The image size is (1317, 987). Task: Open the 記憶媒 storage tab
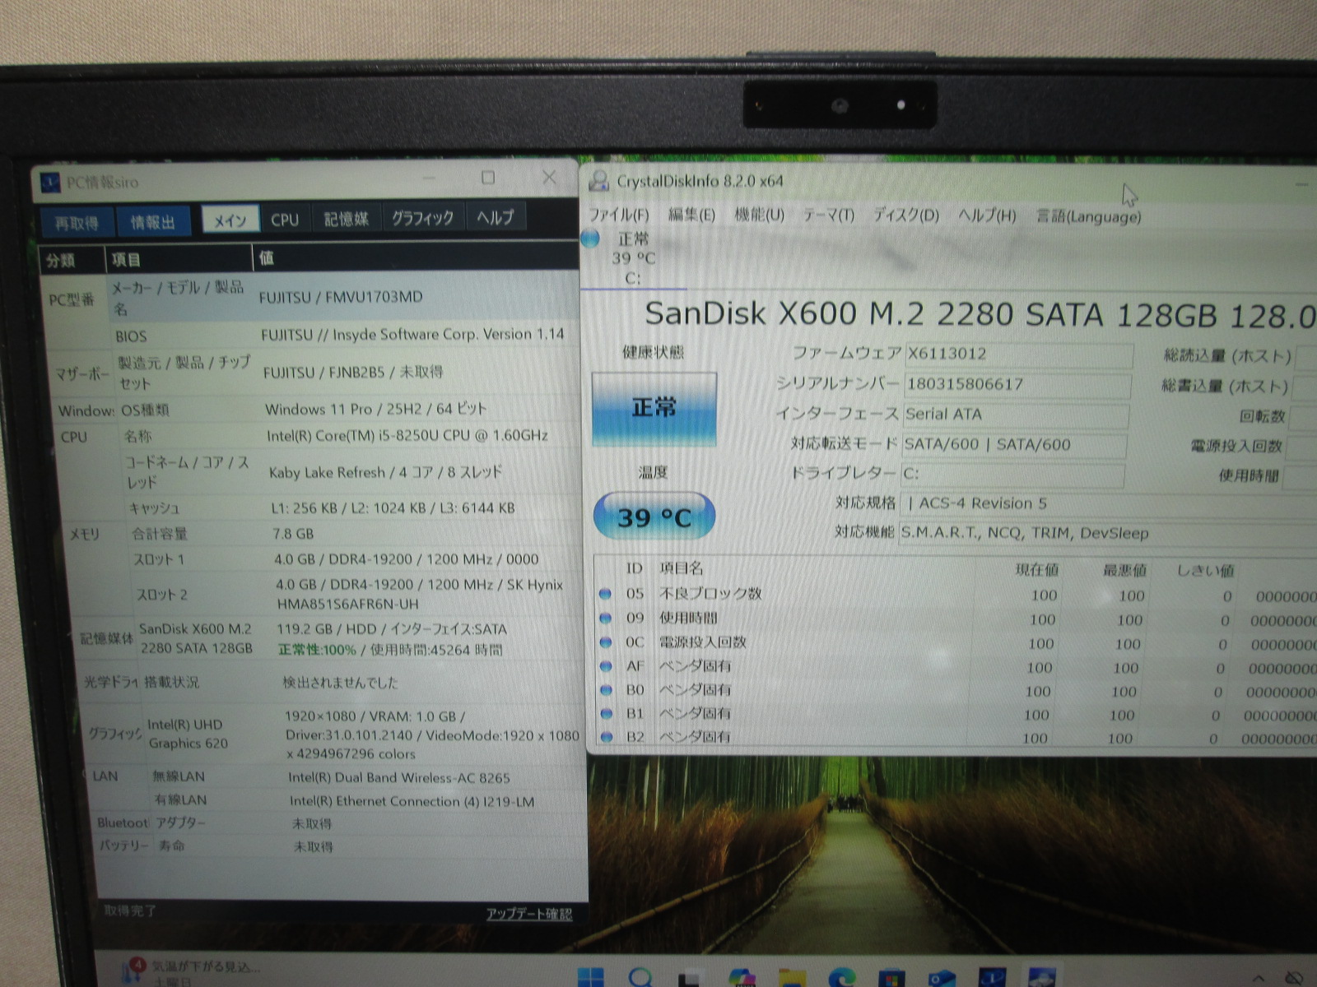[347, 219]
